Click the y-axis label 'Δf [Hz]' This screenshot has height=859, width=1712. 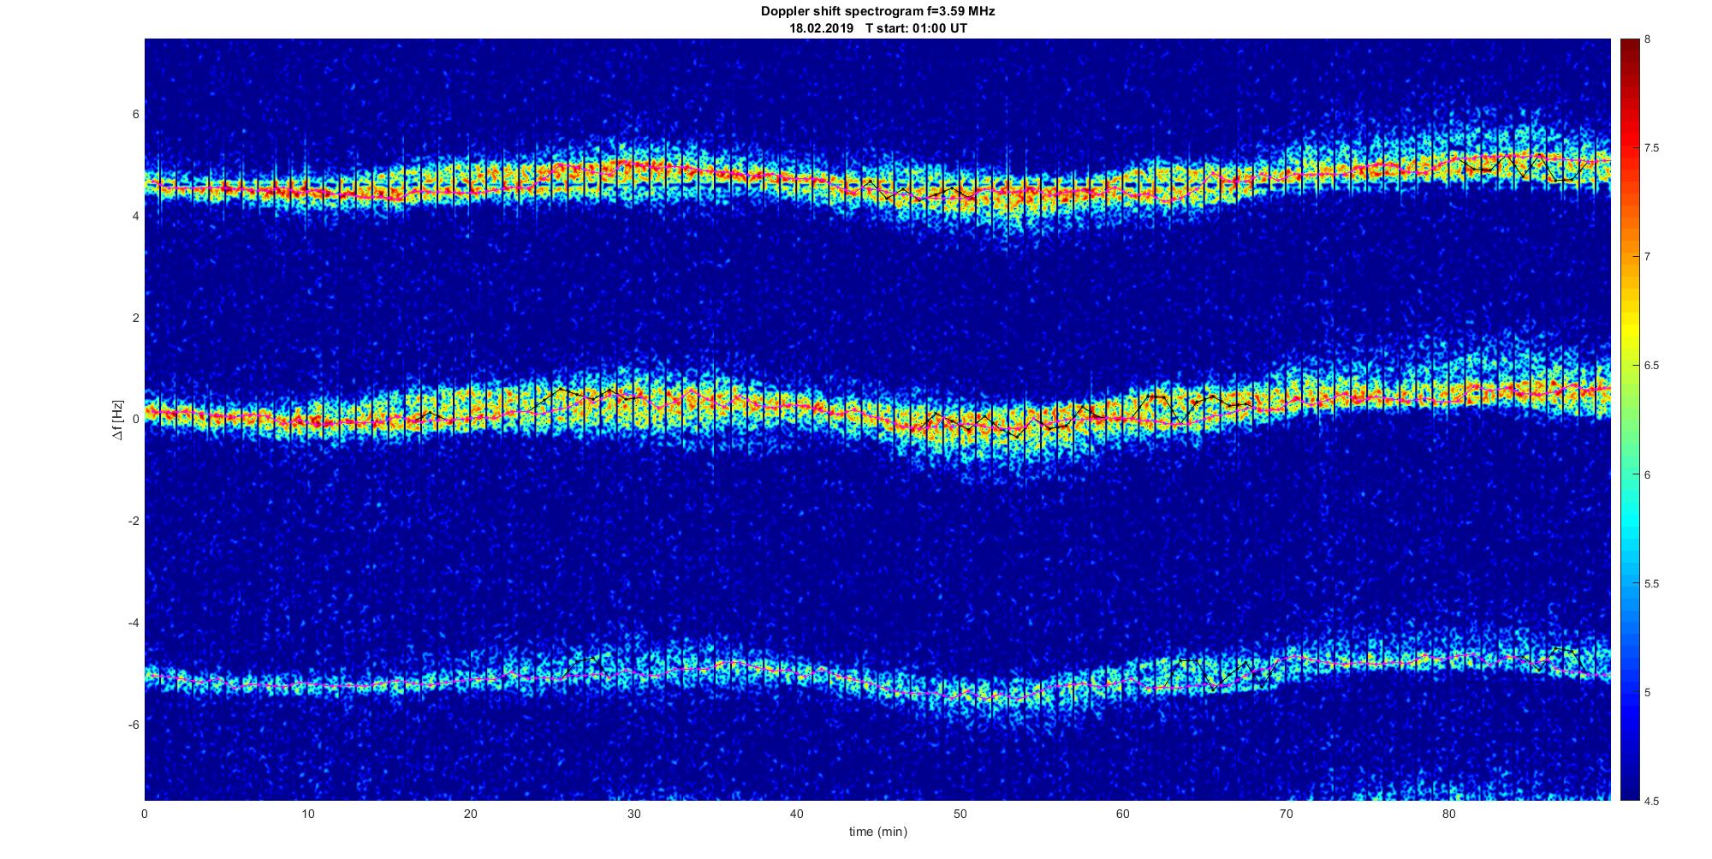(x=117, y=420)
